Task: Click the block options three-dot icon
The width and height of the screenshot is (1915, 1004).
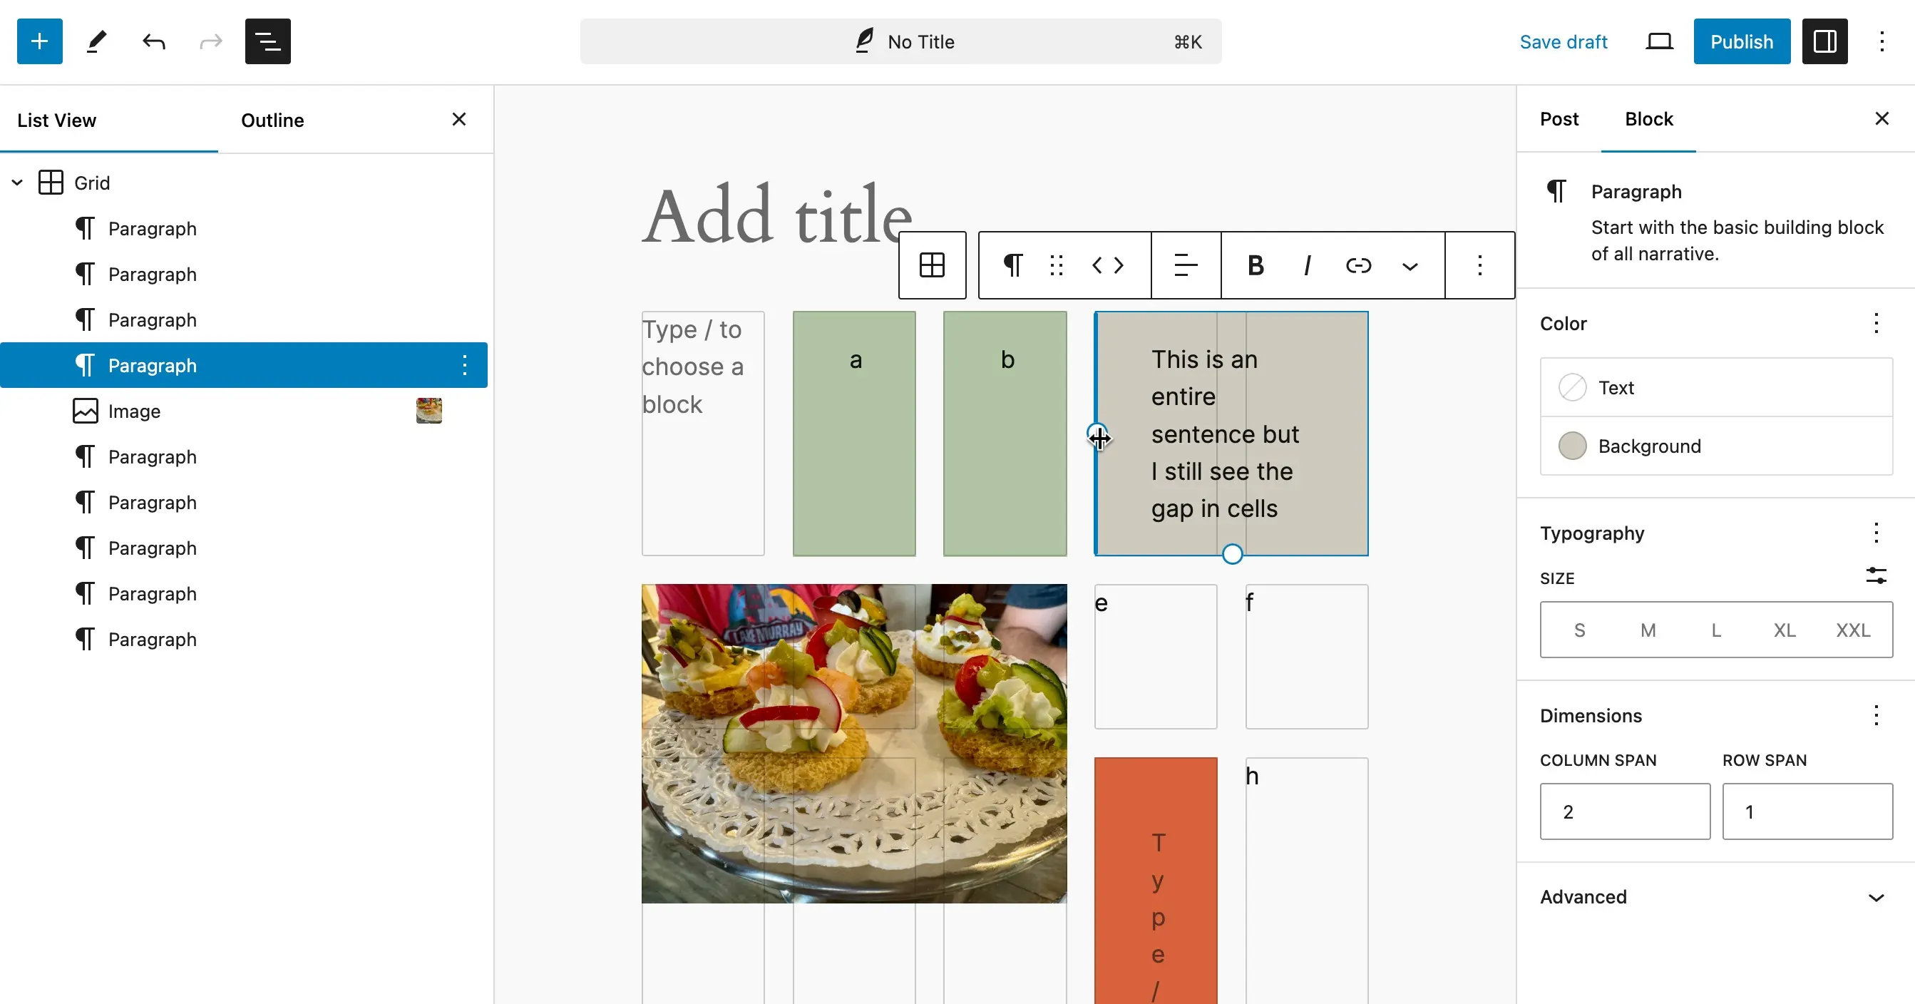Action: click(1478, 265)
